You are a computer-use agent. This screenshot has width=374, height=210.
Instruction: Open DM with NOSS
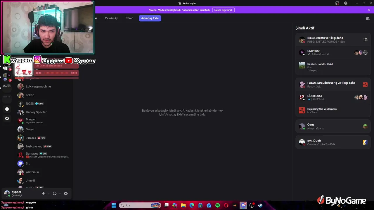(44, 104)
